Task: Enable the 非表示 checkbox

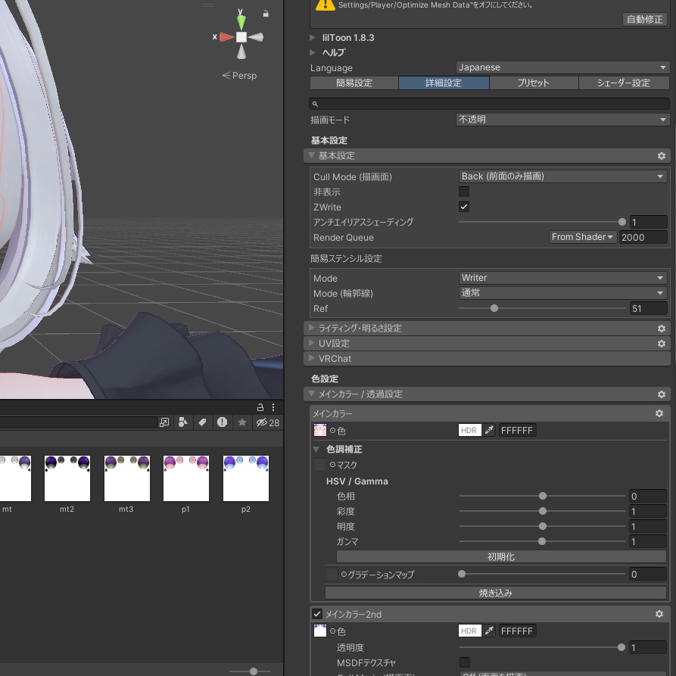Action: coord(464,192)
